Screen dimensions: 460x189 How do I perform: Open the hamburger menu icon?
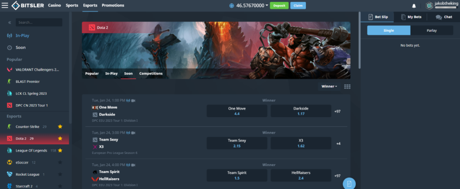(x=4, y=5)
